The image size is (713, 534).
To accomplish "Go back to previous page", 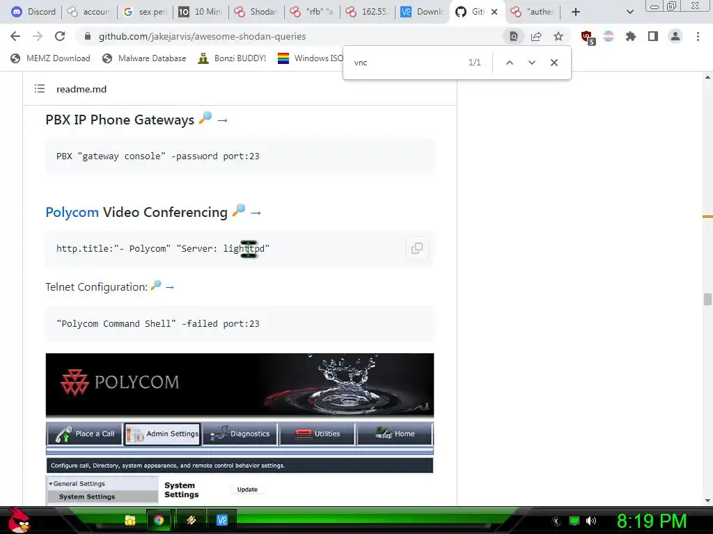I will pos(15,36).
